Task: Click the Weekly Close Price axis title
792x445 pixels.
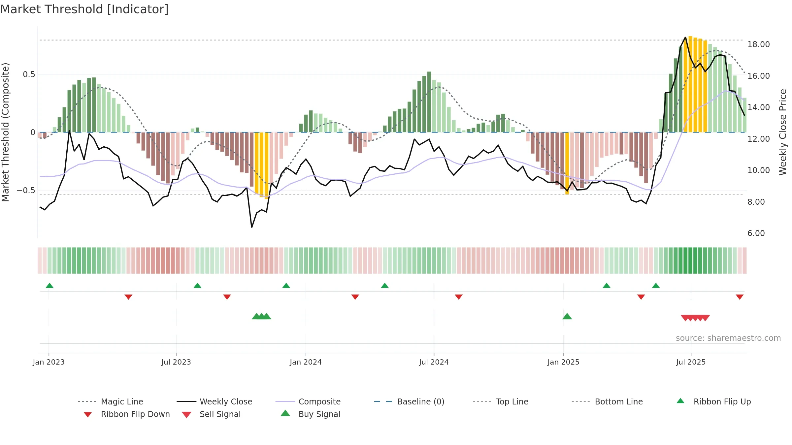Action: [x=783, y=132]
